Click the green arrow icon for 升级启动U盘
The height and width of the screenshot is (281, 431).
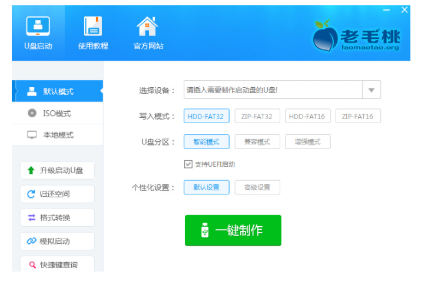pyautogui.click(x=31, y=170)
